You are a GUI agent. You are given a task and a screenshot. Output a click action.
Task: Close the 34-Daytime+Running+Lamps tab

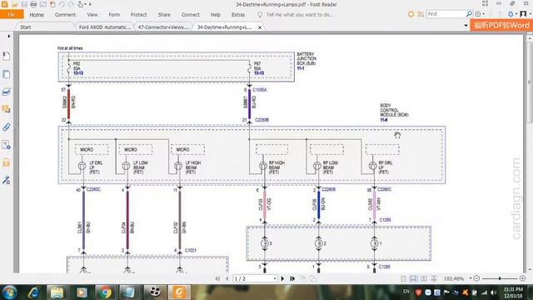[260, 27]
